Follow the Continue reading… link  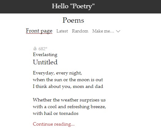[54, 124]
